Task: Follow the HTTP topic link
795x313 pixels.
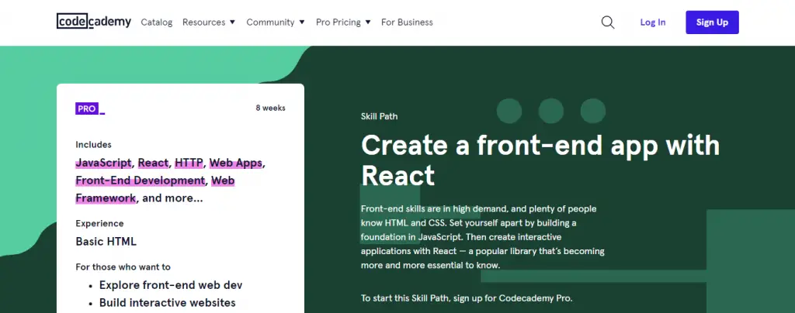Action: pyautogui.click(x=189, y=163)
